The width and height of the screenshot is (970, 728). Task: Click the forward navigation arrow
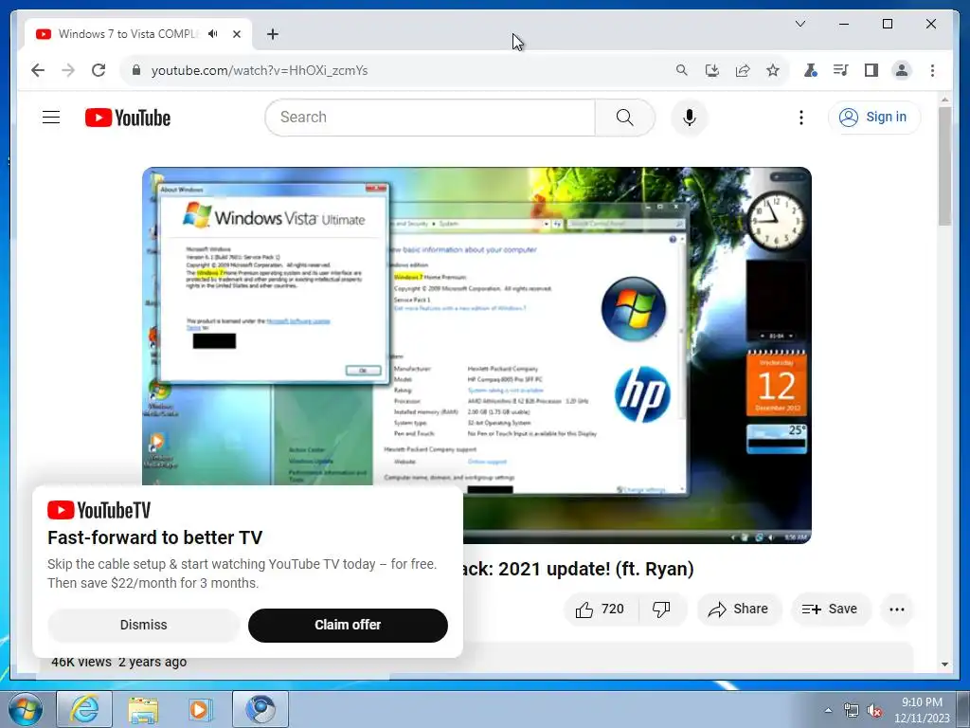point(68,70)
